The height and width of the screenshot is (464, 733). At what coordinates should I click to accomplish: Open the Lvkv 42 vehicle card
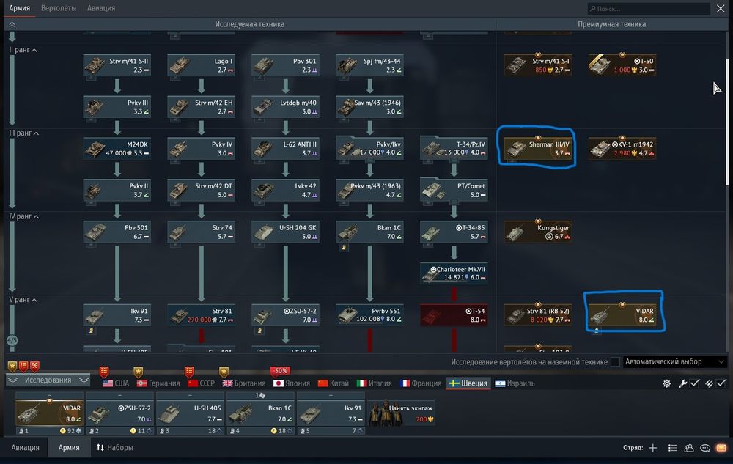(x=286, y=190)
